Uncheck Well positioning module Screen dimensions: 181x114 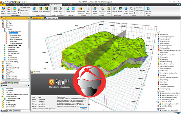tap(160, 100)
